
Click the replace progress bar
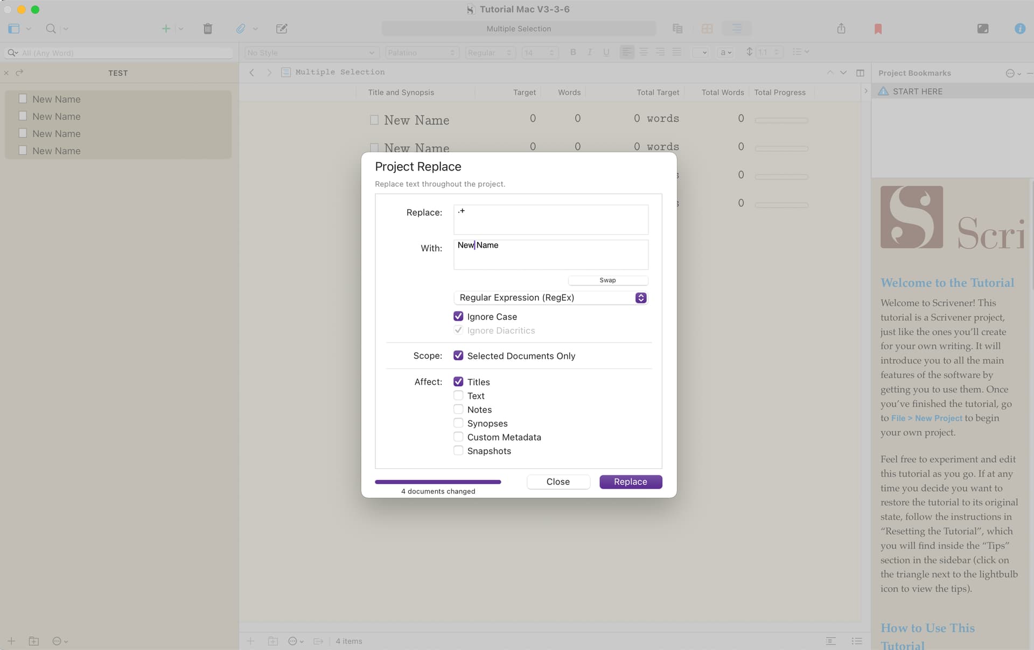438,482
